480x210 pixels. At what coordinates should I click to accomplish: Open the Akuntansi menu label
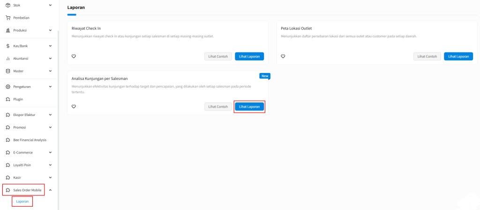[20, 58]
